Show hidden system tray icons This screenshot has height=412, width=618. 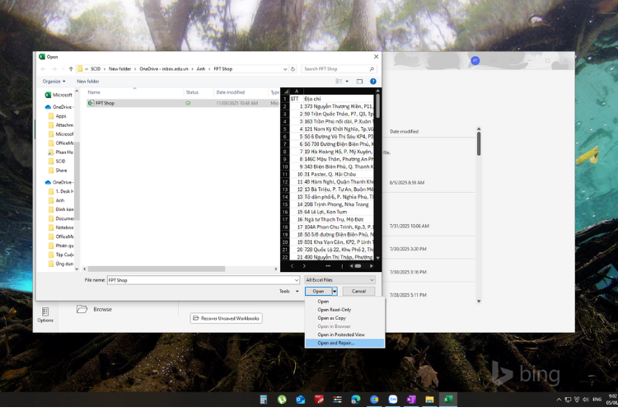click(x=559, y=400)
